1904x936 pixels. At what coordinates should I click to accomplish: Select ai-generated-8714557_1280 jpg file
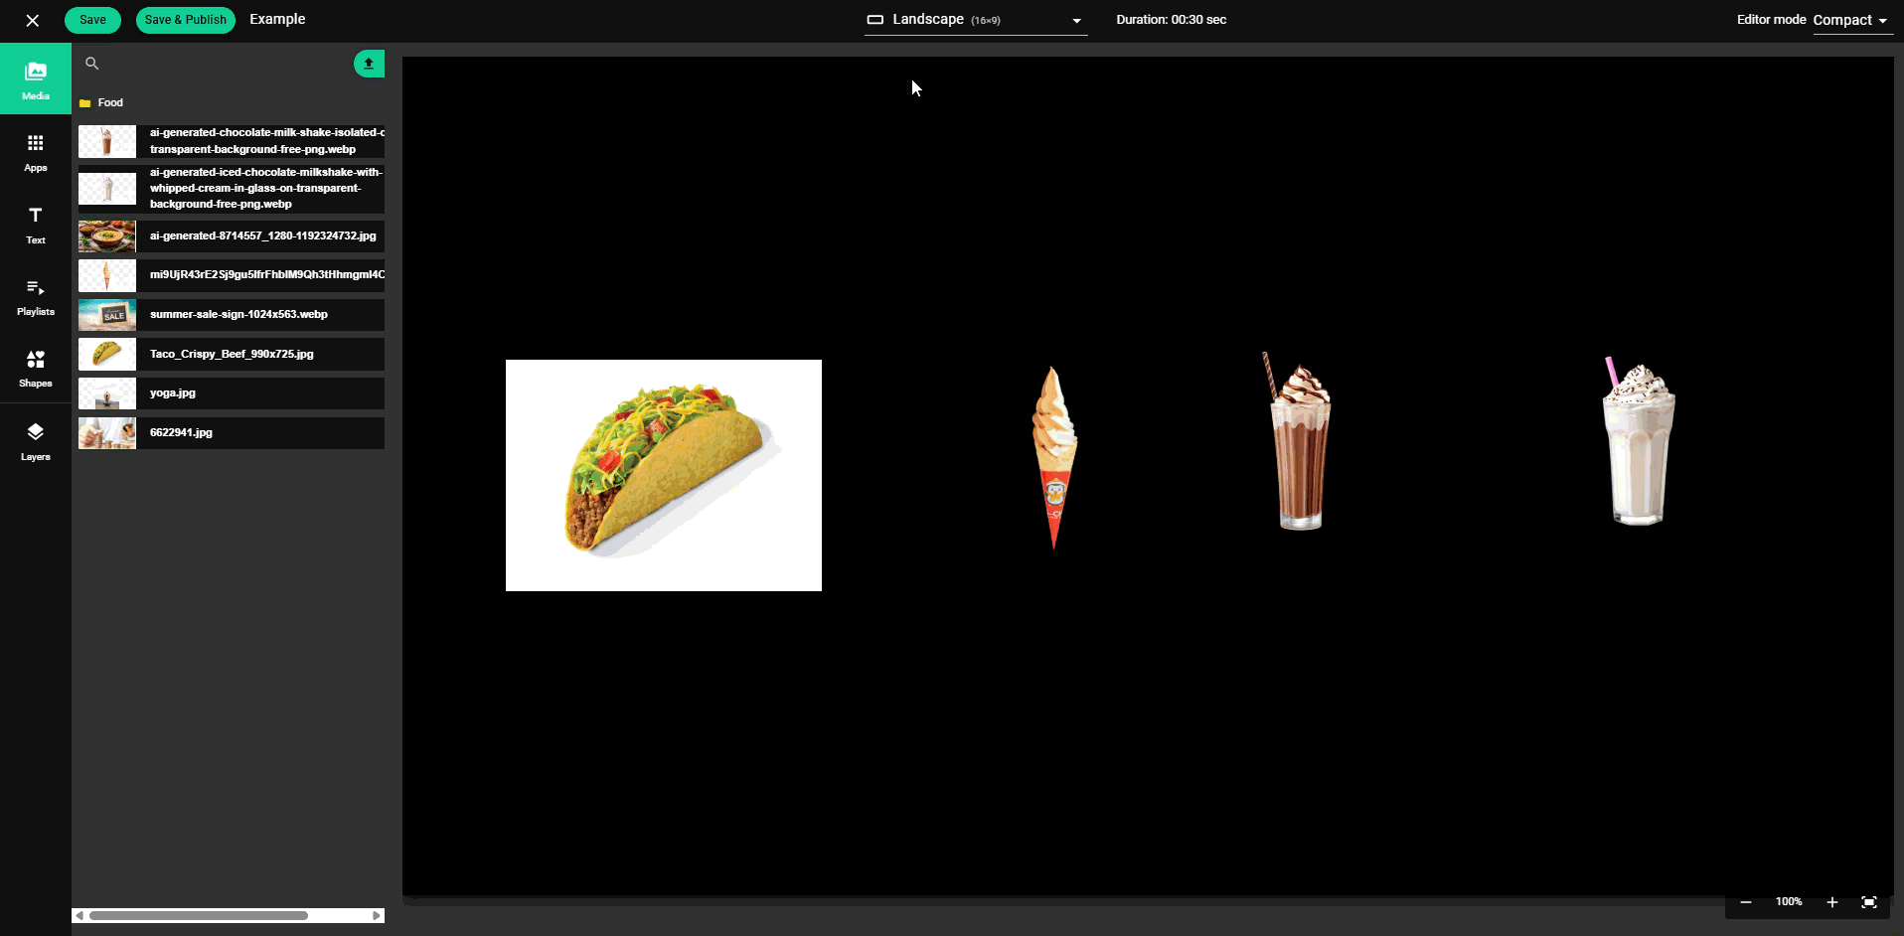[x=232, y=236]
